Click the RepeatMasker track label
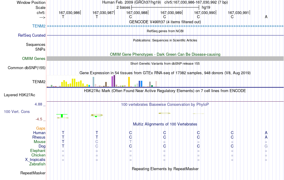The width and height of the screenshot is (284, 180). coord(33,173)
